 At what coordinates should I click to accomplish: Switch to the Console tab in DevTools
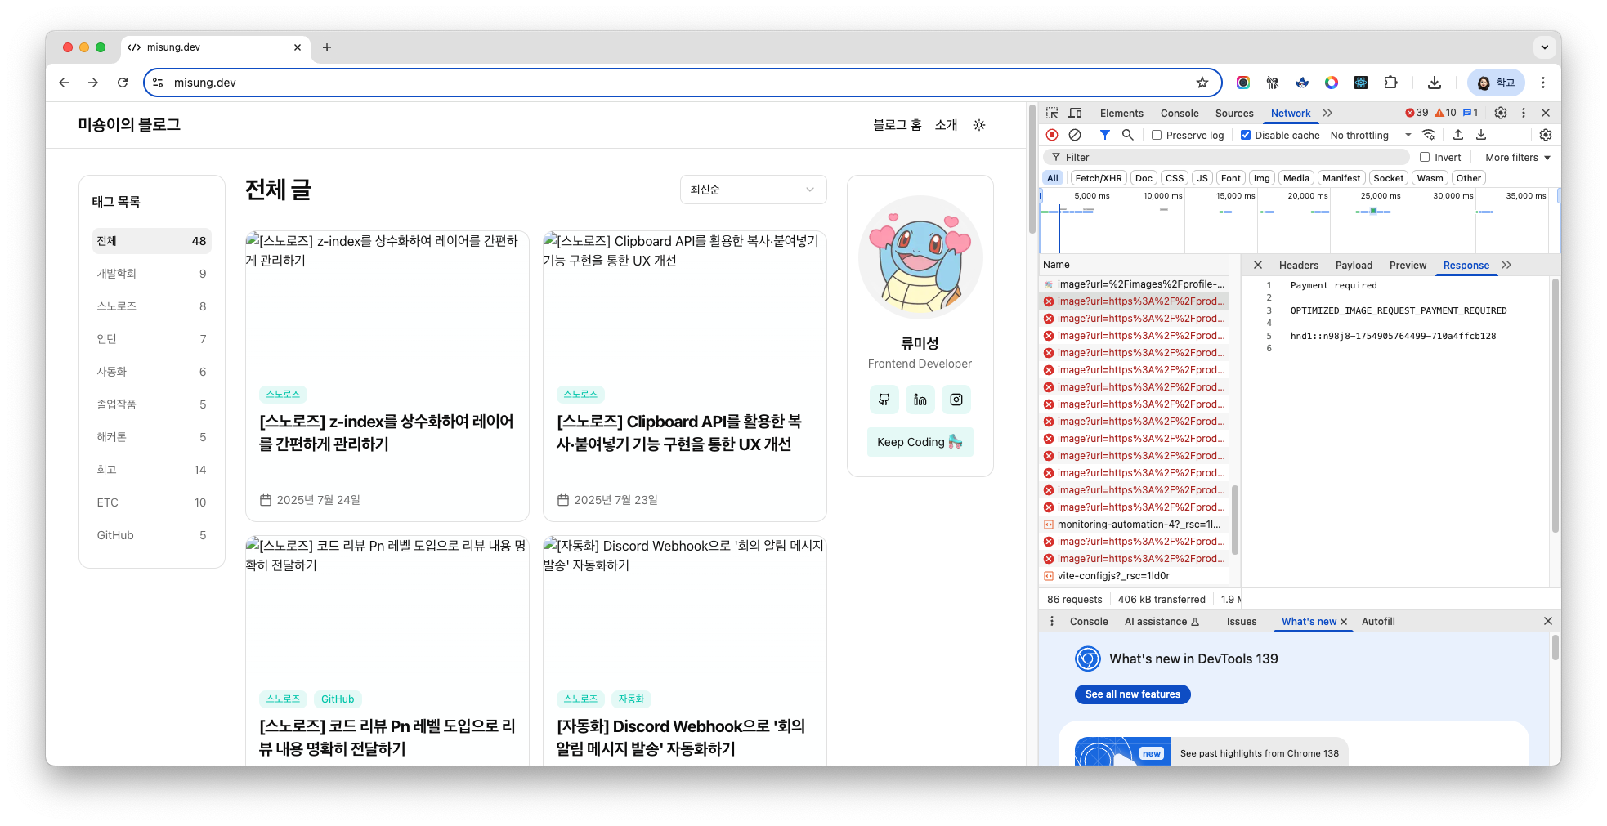[1179, 113]
